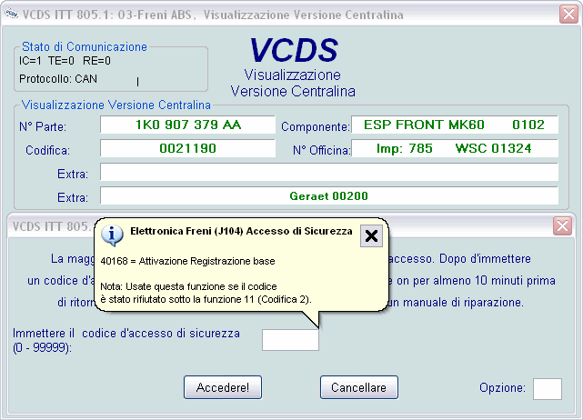Click the Protocollo: CAN status text
Screen dimensions: 583x420
pos(58,79)
